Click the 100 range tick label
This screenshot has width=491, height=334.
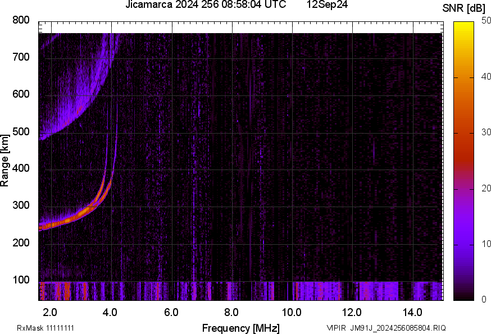point(20,280)
